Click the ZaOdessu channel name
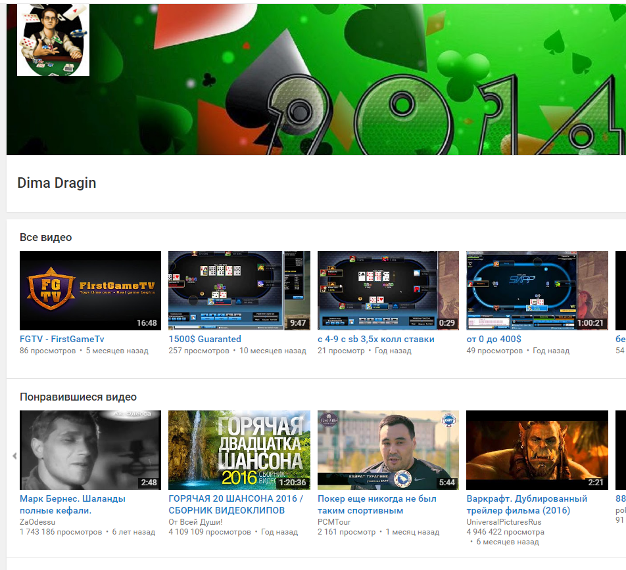This screenshot has width=626, height=570. click(x=37, y=522)
